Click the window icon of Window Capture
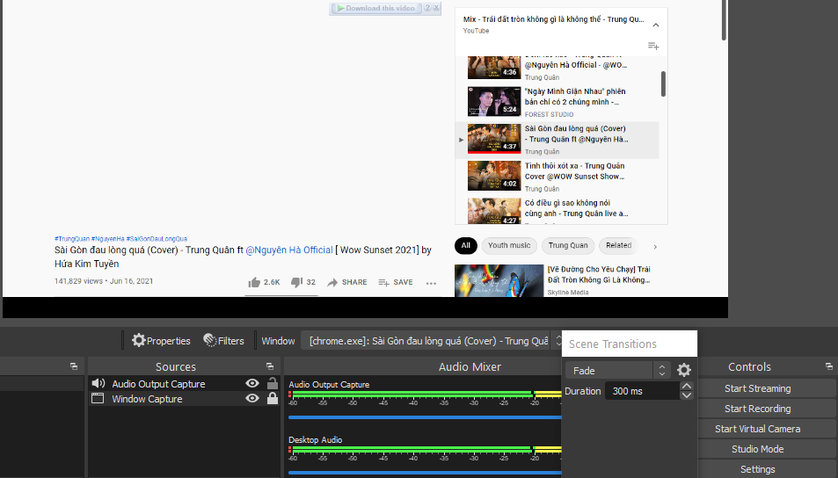Screen dimensions: 838x478 (98, 398)
